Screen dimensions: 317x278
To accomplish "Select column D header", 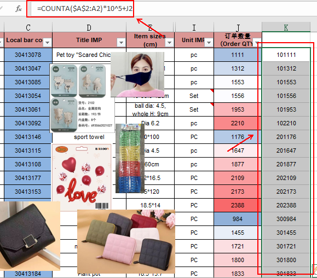I will 89,27.
